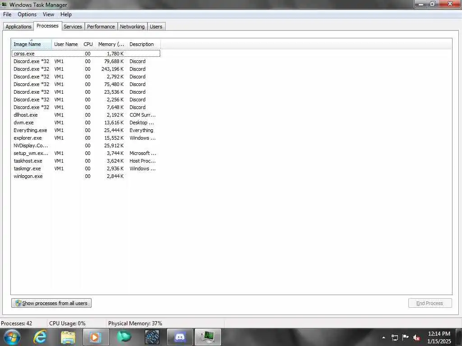This screenshot has width=462, height=346.
Task: Select the Processes tab
Action: 47,26
